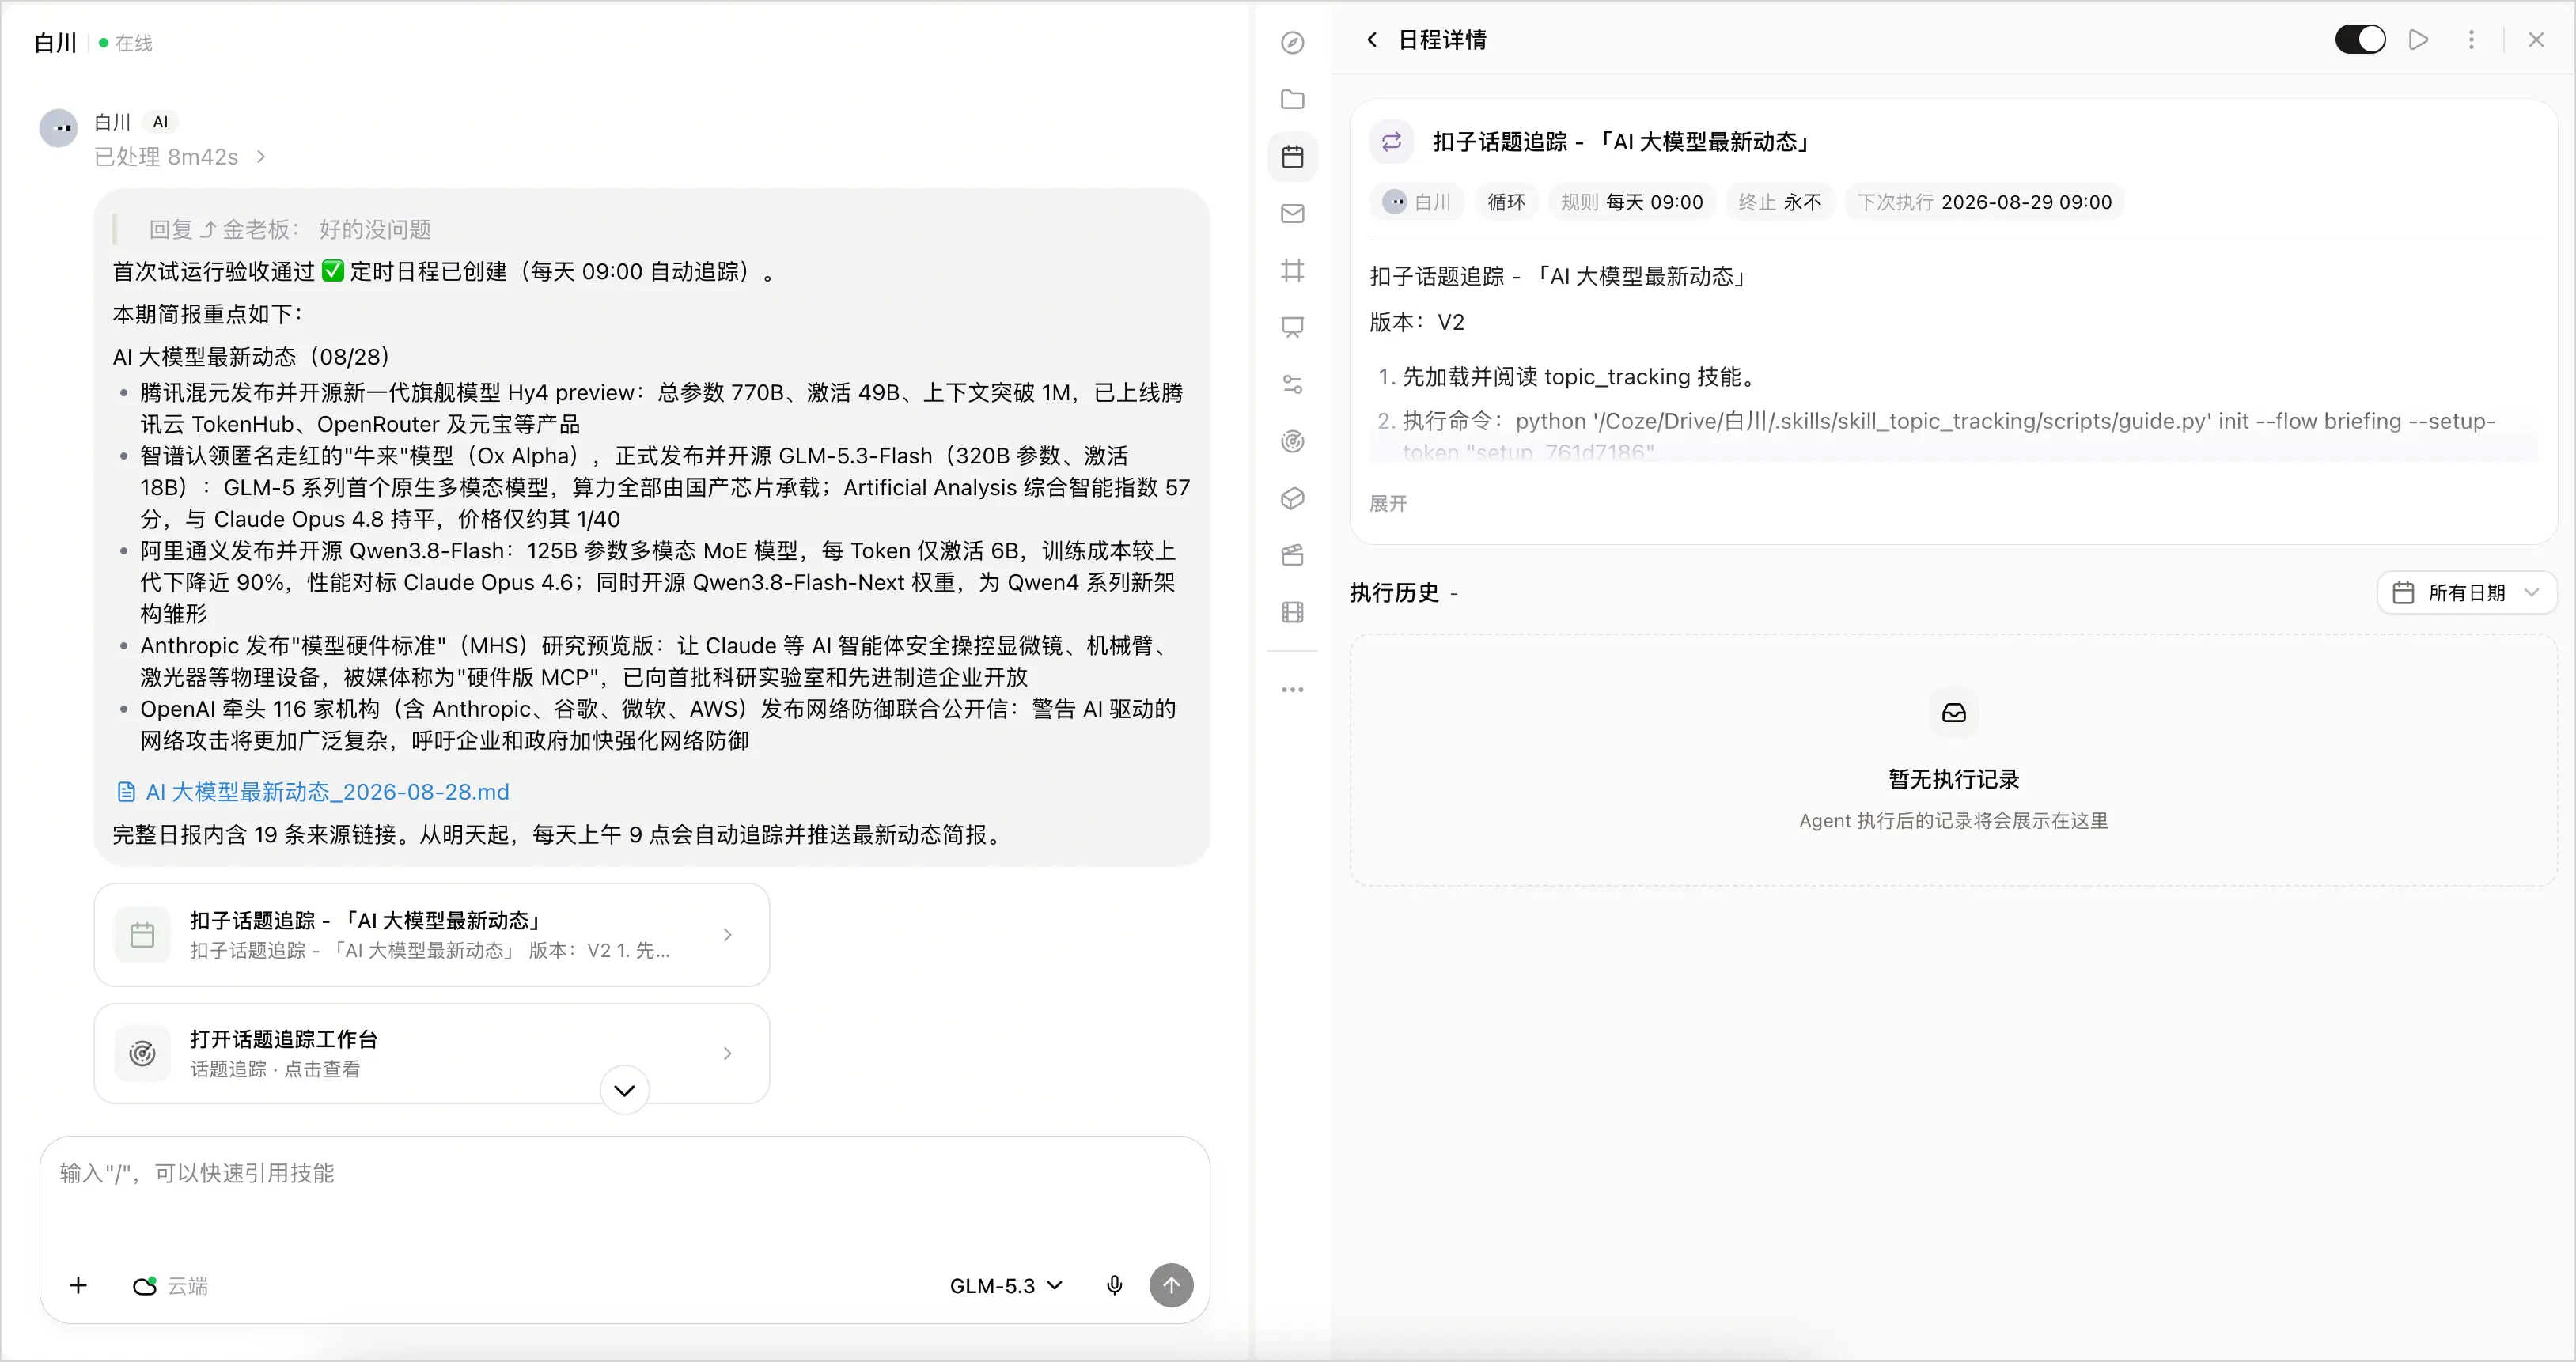Click the loop icon beside schedule title
2576x1362 pixels.
pos(1391,141)
